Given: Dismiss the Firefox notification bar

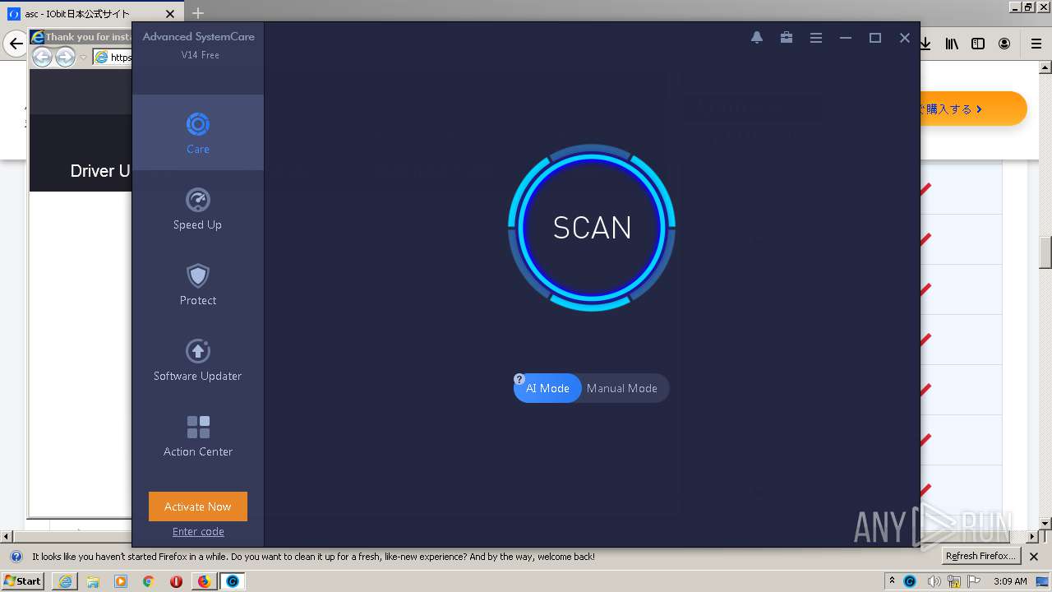Looking at the screenshot, I should tap(1034, 557).
